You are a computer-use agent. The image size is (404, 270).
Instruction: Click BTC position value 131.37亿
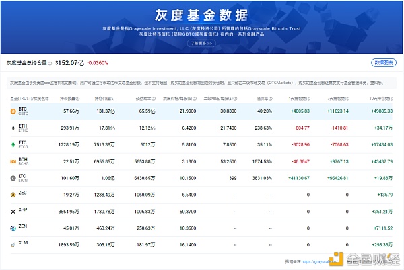point(106,111)
